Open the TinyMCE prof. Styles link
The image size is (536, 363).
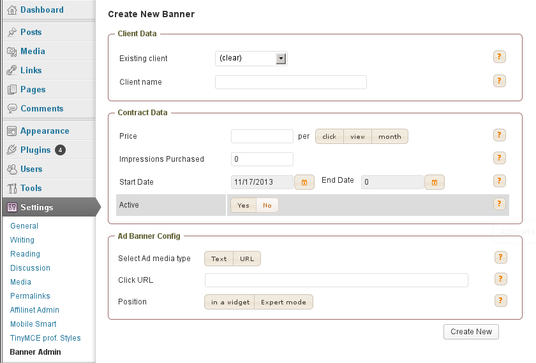tap(45, 338)
